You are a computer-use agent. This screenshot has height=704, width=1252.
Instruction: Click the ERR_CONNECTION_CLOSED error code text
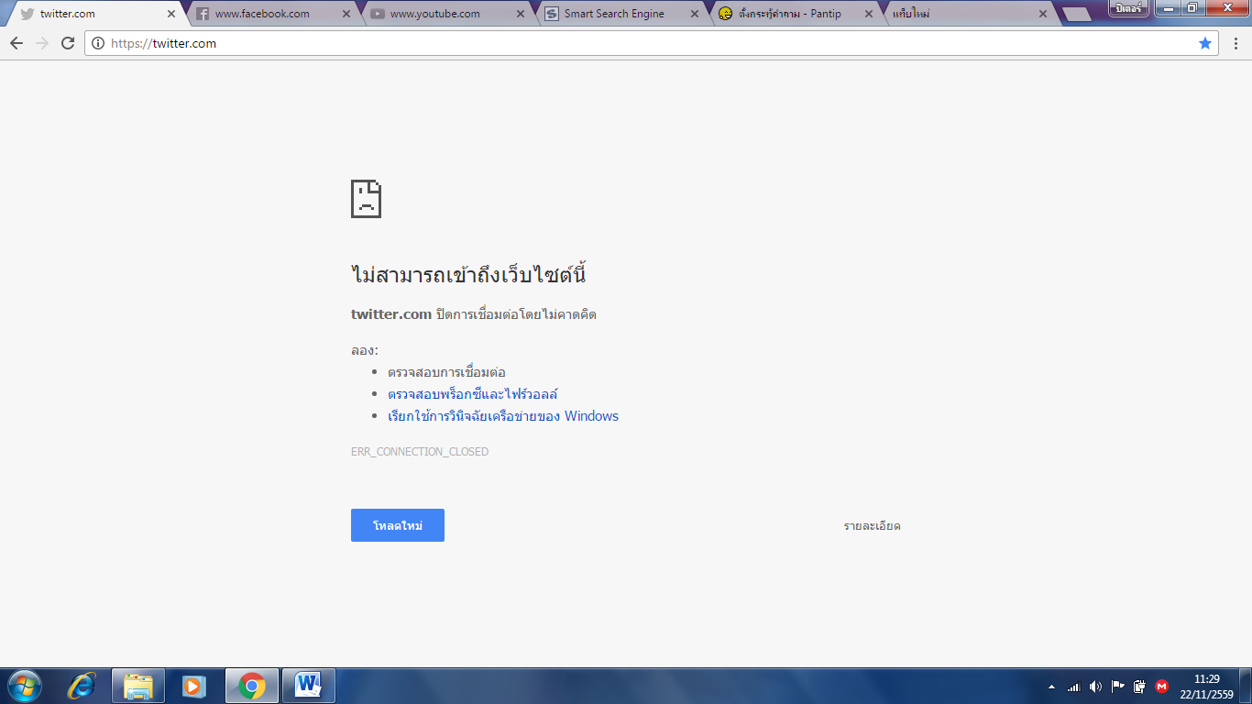pyautogui.click(x=420, y=452)
